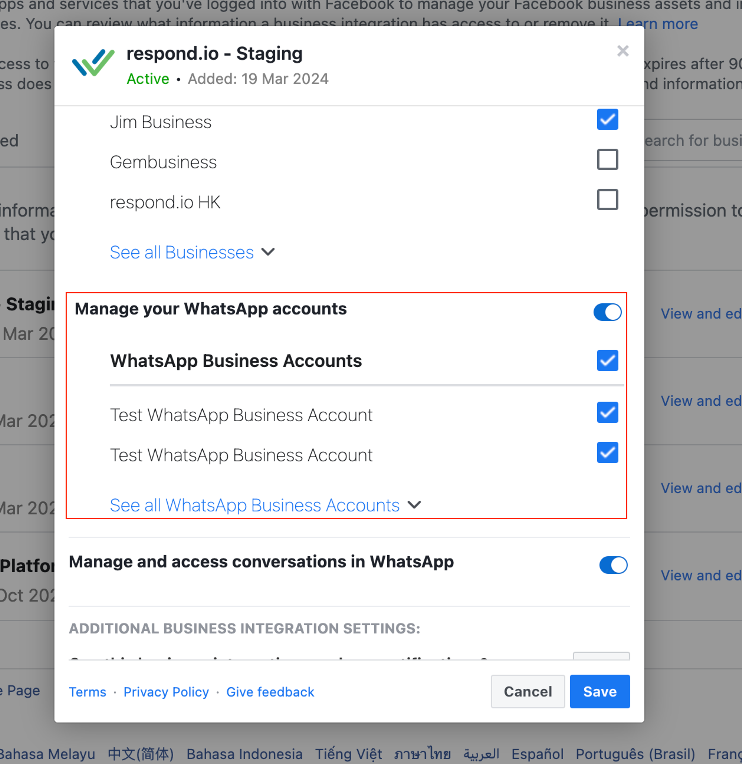Switch language to Tiếng Việt

348,754
